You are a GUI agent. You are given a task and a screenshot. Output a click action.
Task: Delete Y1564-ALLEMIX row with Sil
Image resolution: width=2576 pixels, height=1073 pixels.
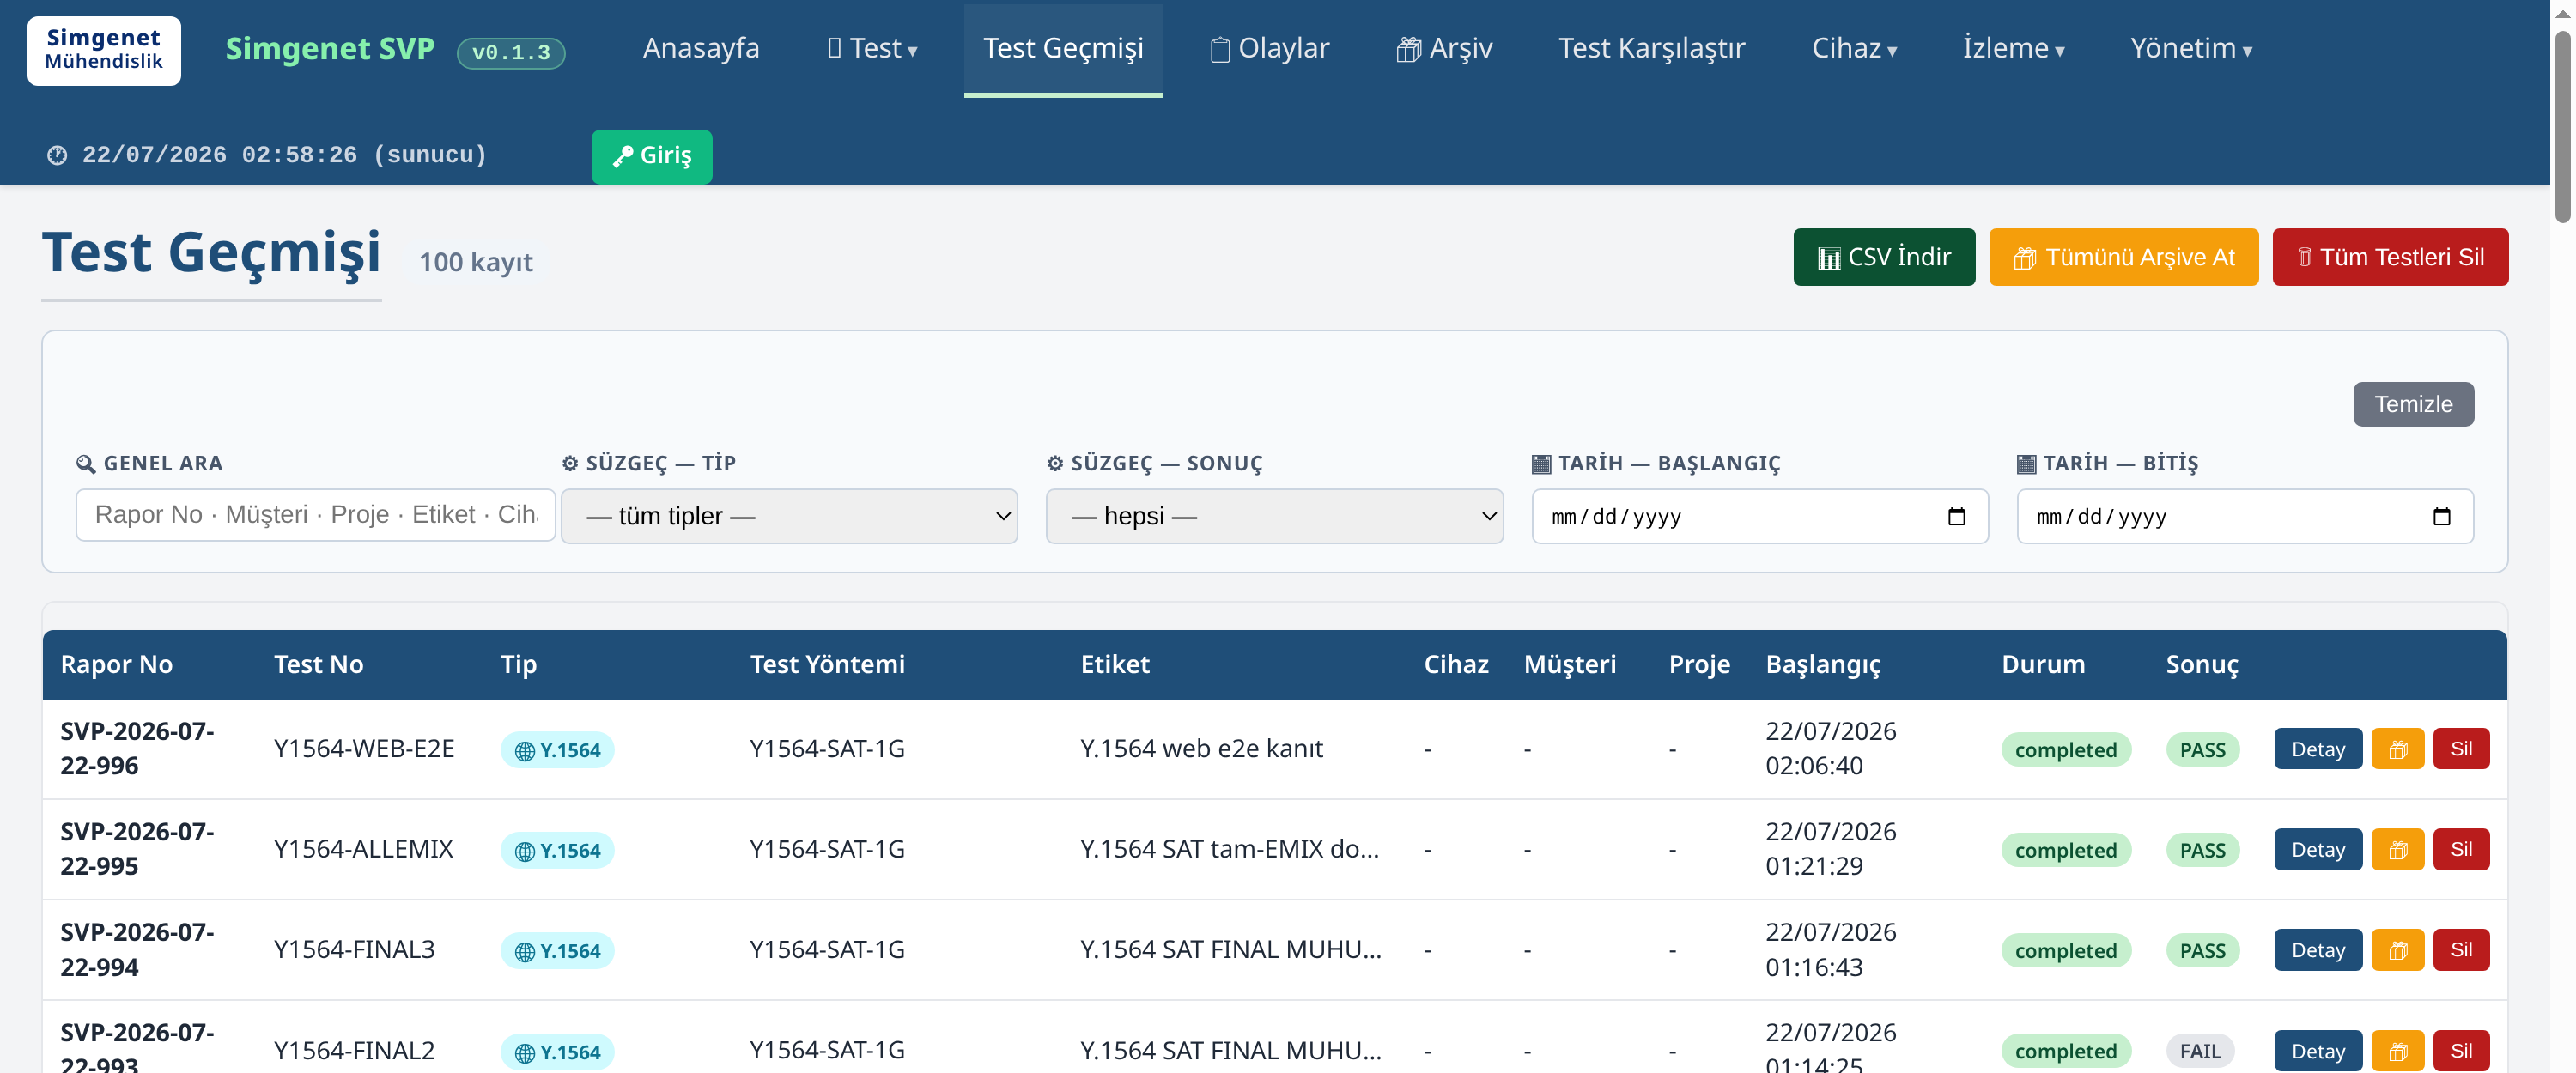pos(2460,850)
